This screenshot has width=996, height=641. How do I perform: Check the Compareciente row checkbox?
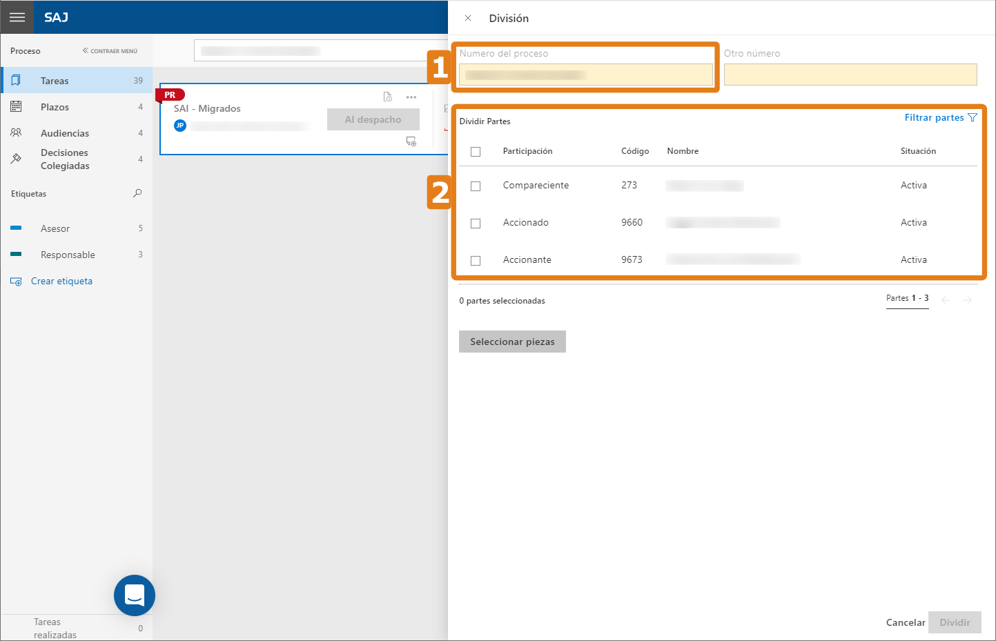tap(476, 186)
